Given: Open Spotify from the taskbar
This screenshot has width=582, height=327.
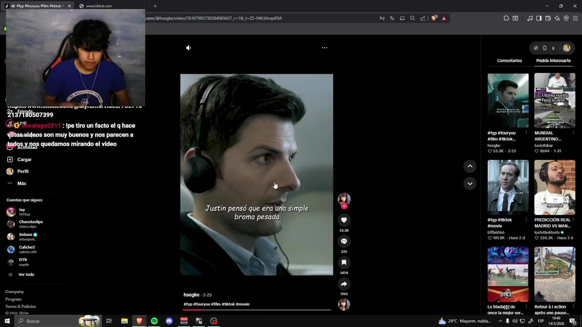Looking at the screenshot, I should point(154,321).
